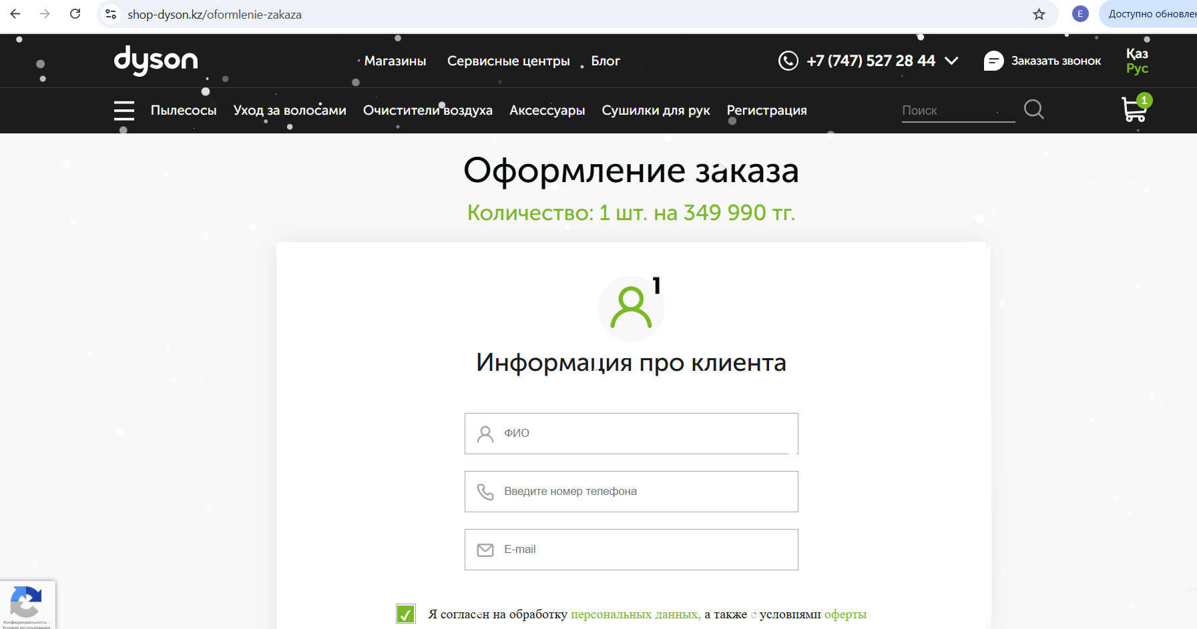Open the Уход за волосами category
Screen dimensions: 1197x629
tap(290, 110)
